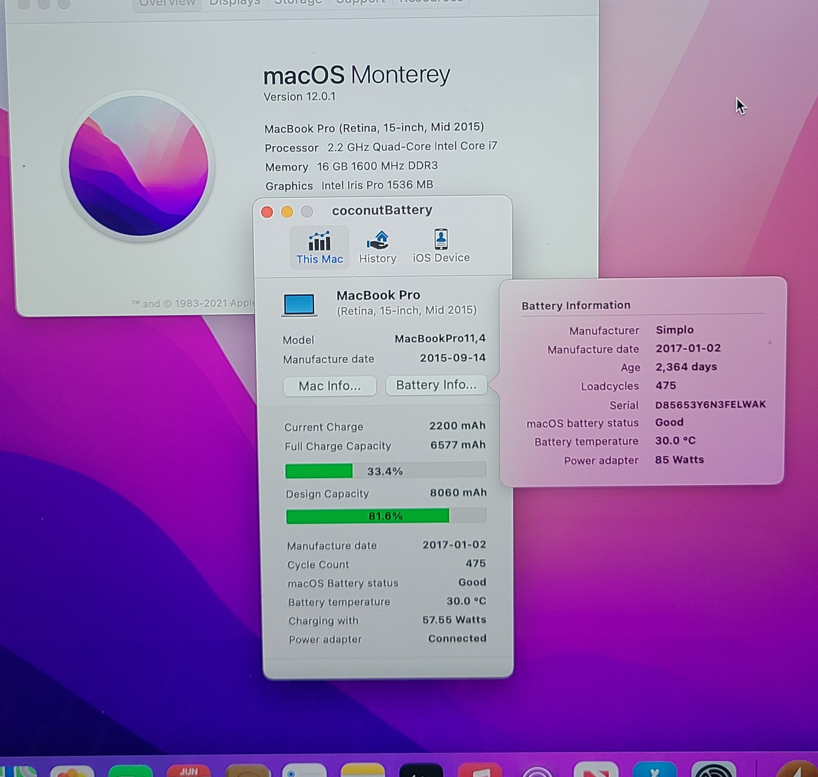Open the black Apple TV icon in the Dock
818x777 pixels.
[x=421, y=771]
